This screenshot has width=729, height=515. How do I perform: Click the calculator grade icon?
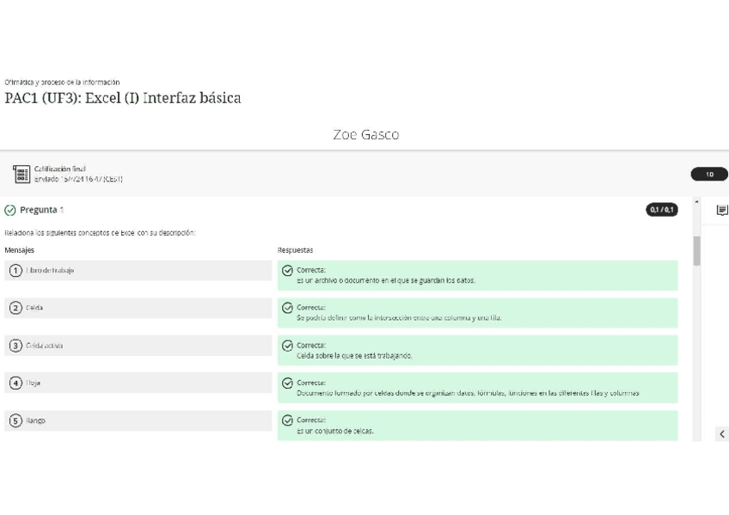click(21, 175)
